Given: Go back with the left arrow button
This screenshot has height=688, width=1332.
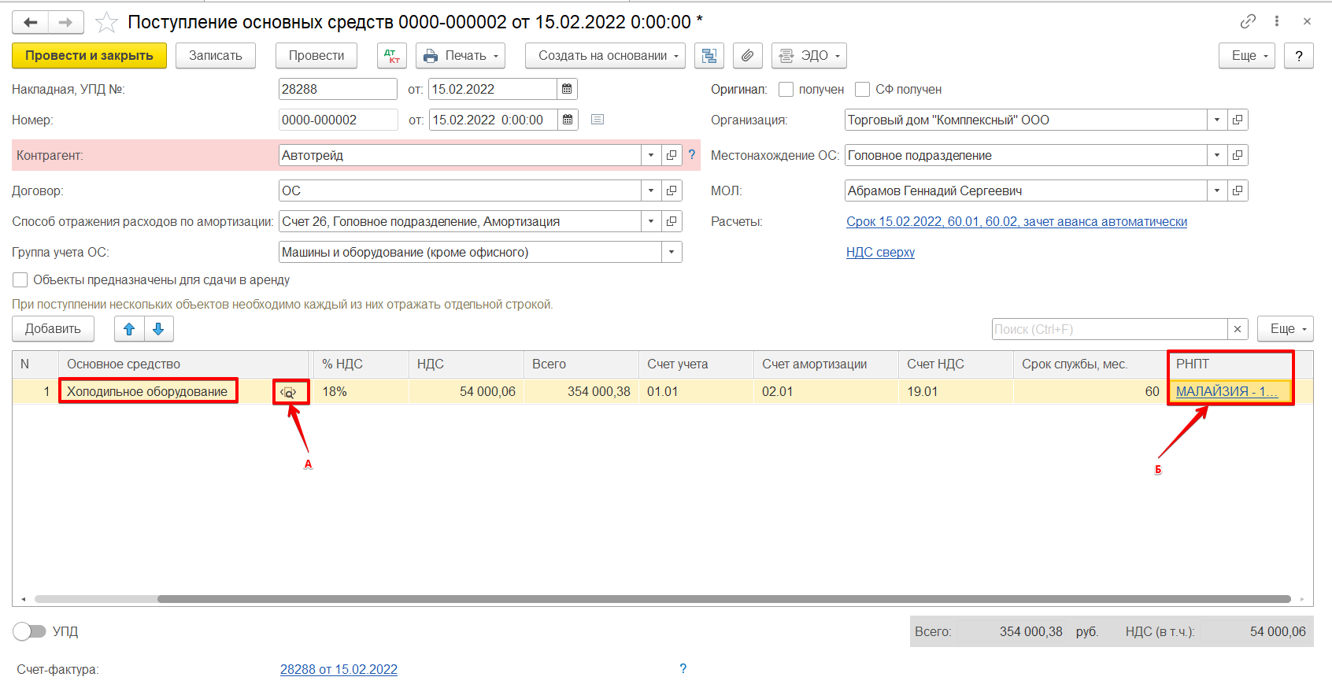Looking at the screenshot, I should [30, 22].
